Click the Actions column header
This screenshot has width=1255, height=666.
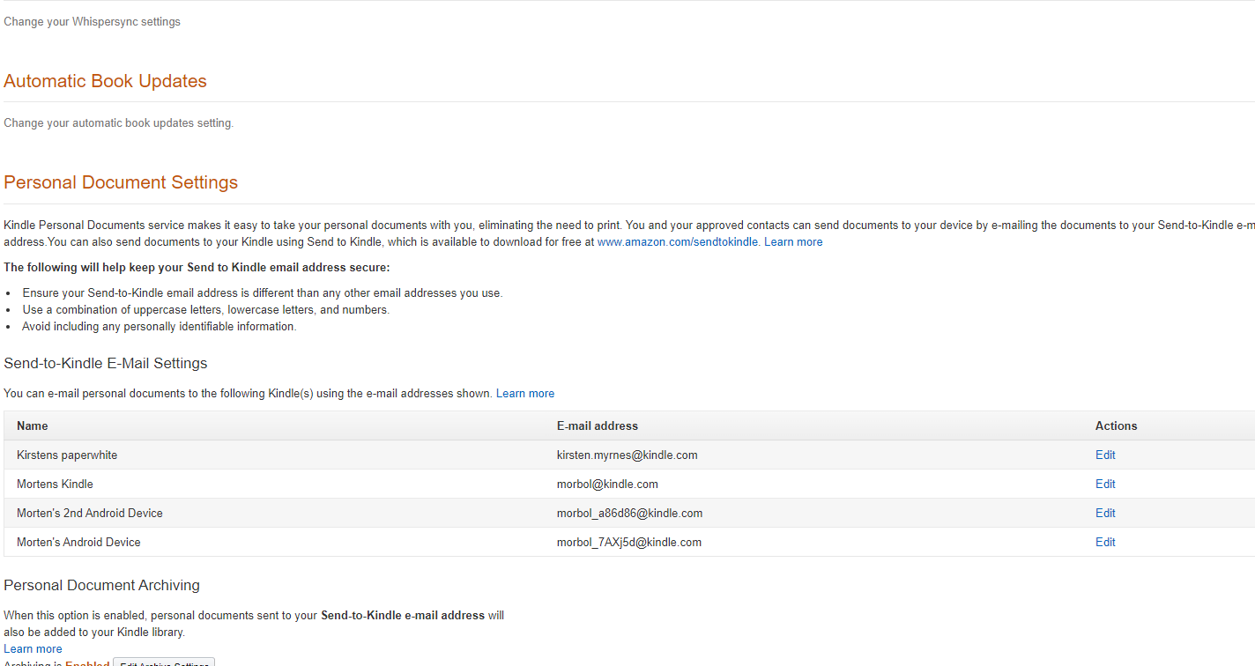coord(1116,425)
